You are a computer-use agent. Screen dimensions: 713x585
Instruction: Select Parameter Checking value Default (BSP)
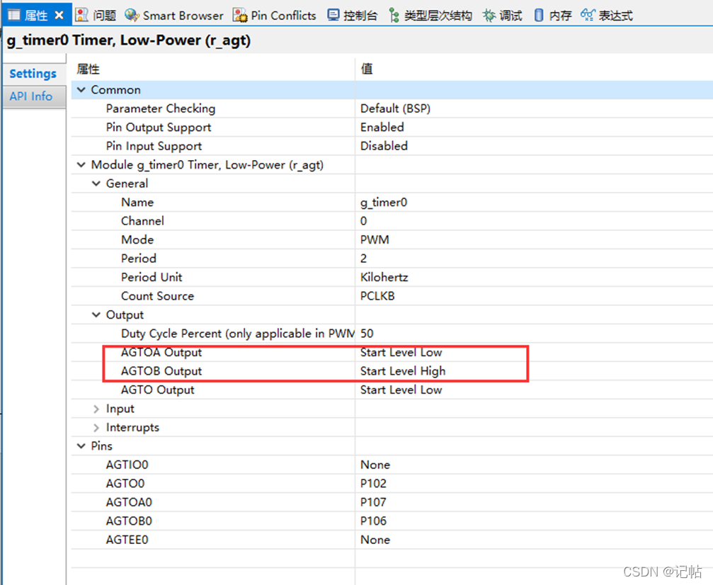point(395,109)
